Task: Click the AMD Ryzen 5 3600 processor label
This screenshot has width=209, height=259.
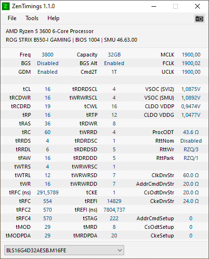Action: coord(49,31)
